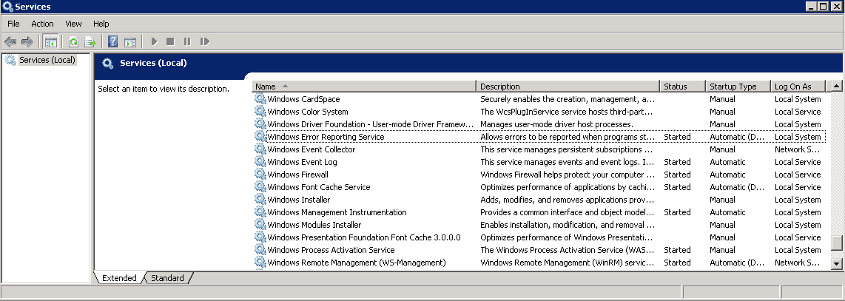Click the scroll up arrow of services list
This screenshot has width=845, height=301.
[x=836, y=86]
